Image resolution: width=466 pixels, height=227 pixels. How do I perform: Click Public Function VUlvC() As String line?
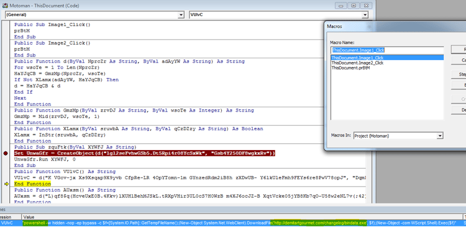point(65,172)
